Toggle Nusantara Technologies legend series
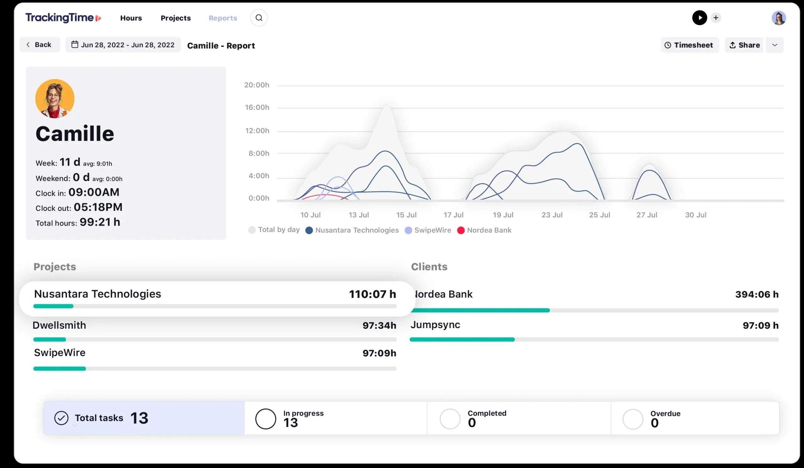 pos(352,230)
